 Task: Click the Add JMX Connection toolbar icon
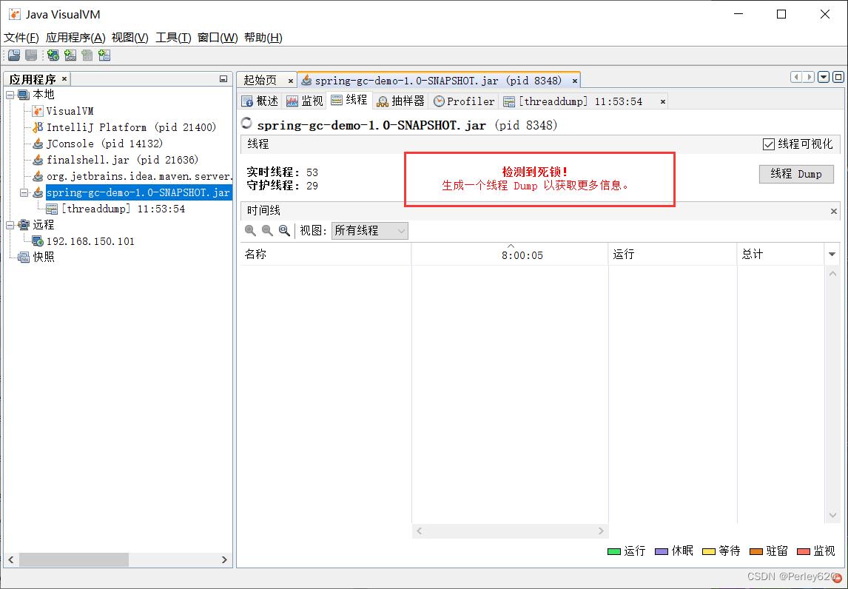[70, 55]
